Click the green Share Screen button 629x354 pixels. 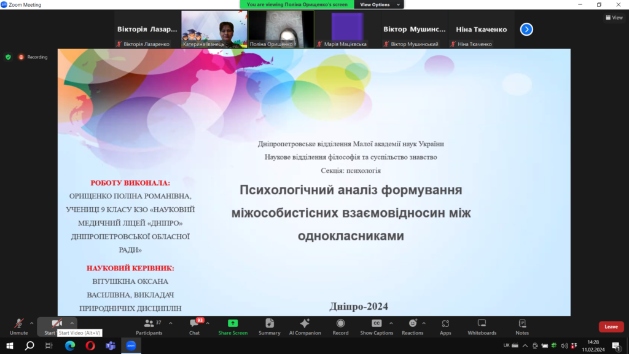(x=233, y=327)
